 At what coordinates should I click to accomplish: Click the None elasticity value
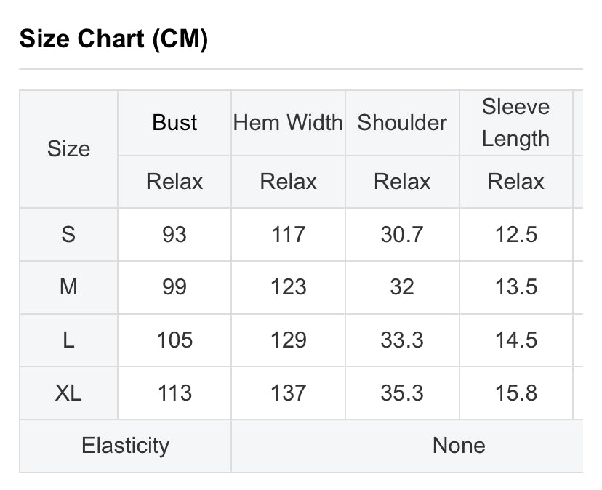pos(459,446)
